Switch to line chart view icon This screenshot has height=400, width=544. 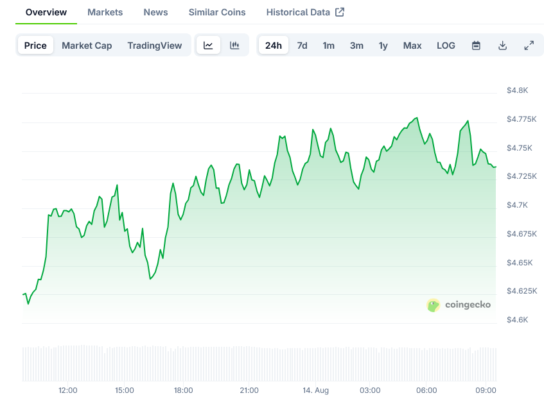[208, 46]
